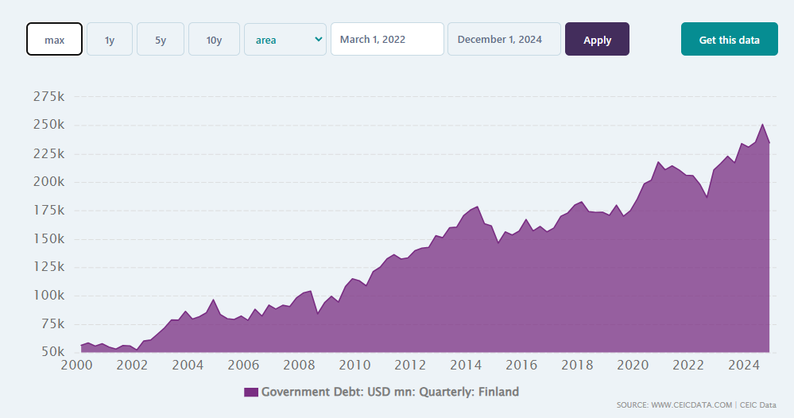The width and height of the screenshot is (794, 418).
Task: Click the 2014 peak on the area chart
Action: tap(477, 207)
